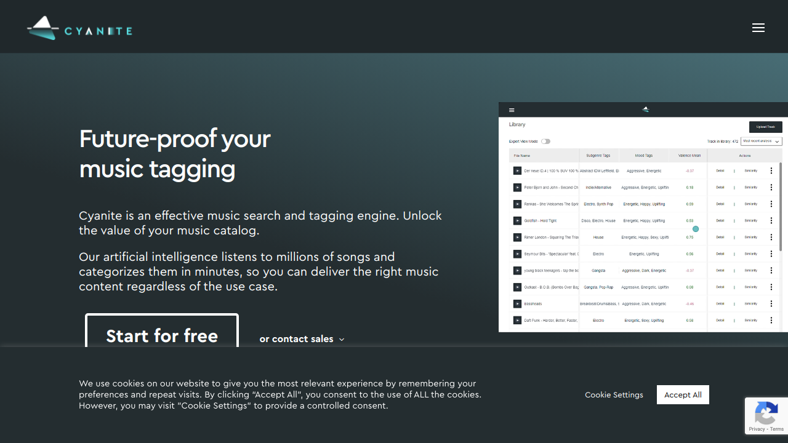The height and width of the screenshot is (443, 788).
Task: Open the hamburger navigation menu
Action: point(758,28)
